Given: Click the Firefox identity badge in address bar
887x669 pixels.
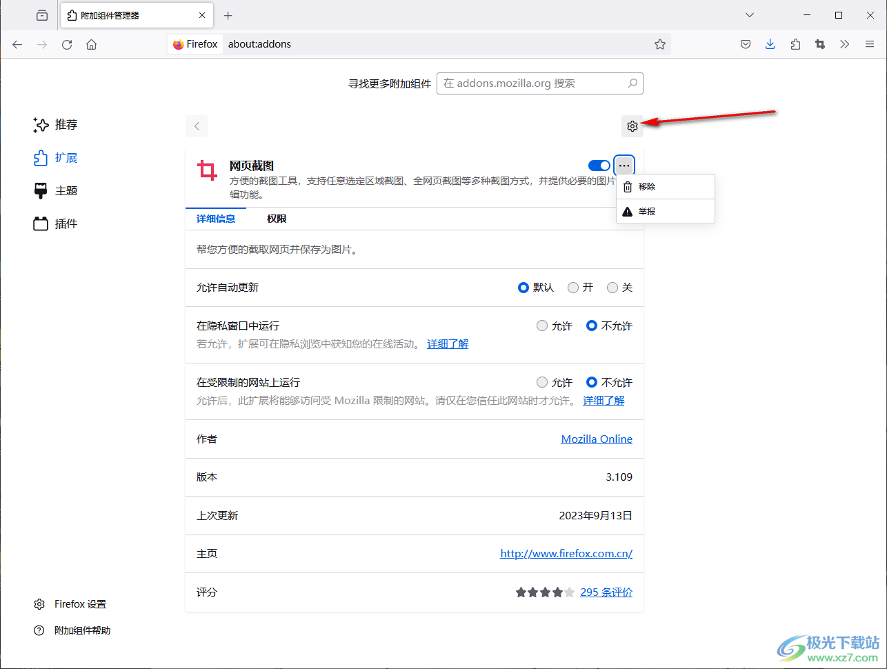Looking at the screenshot, I should pos(195,44).
